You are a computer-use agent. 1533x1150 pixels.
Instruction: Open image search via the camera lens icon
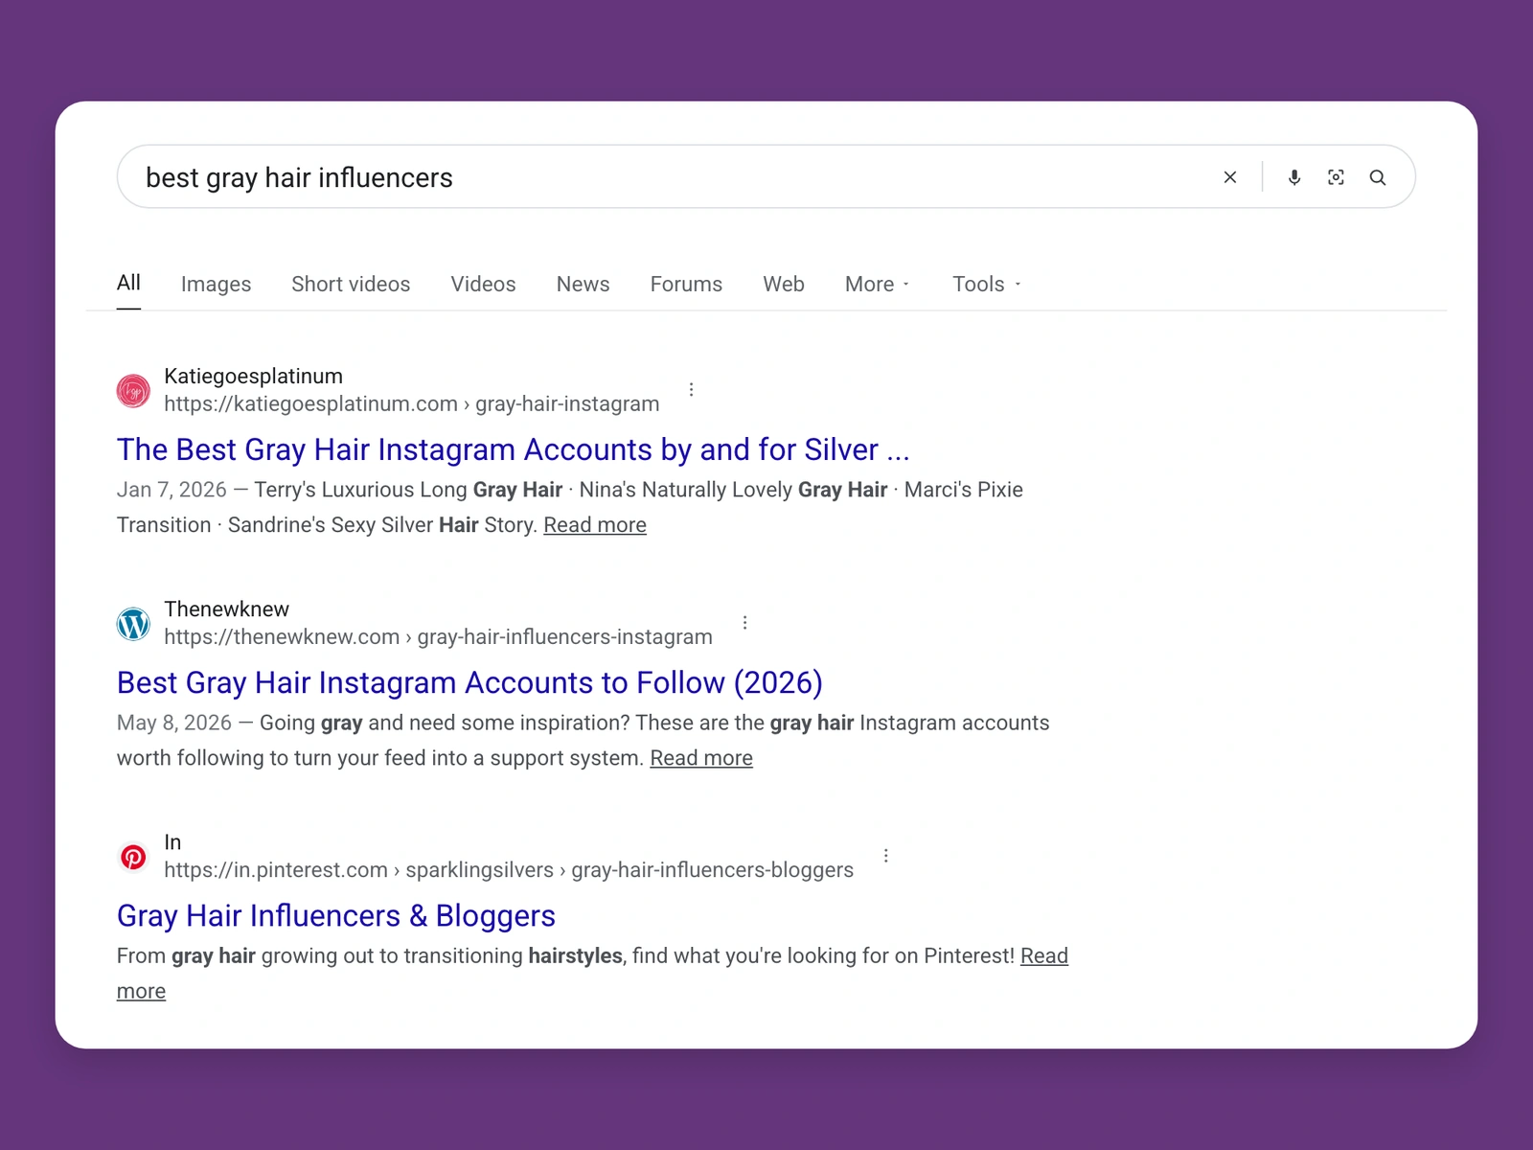(x=1336, y=177)
